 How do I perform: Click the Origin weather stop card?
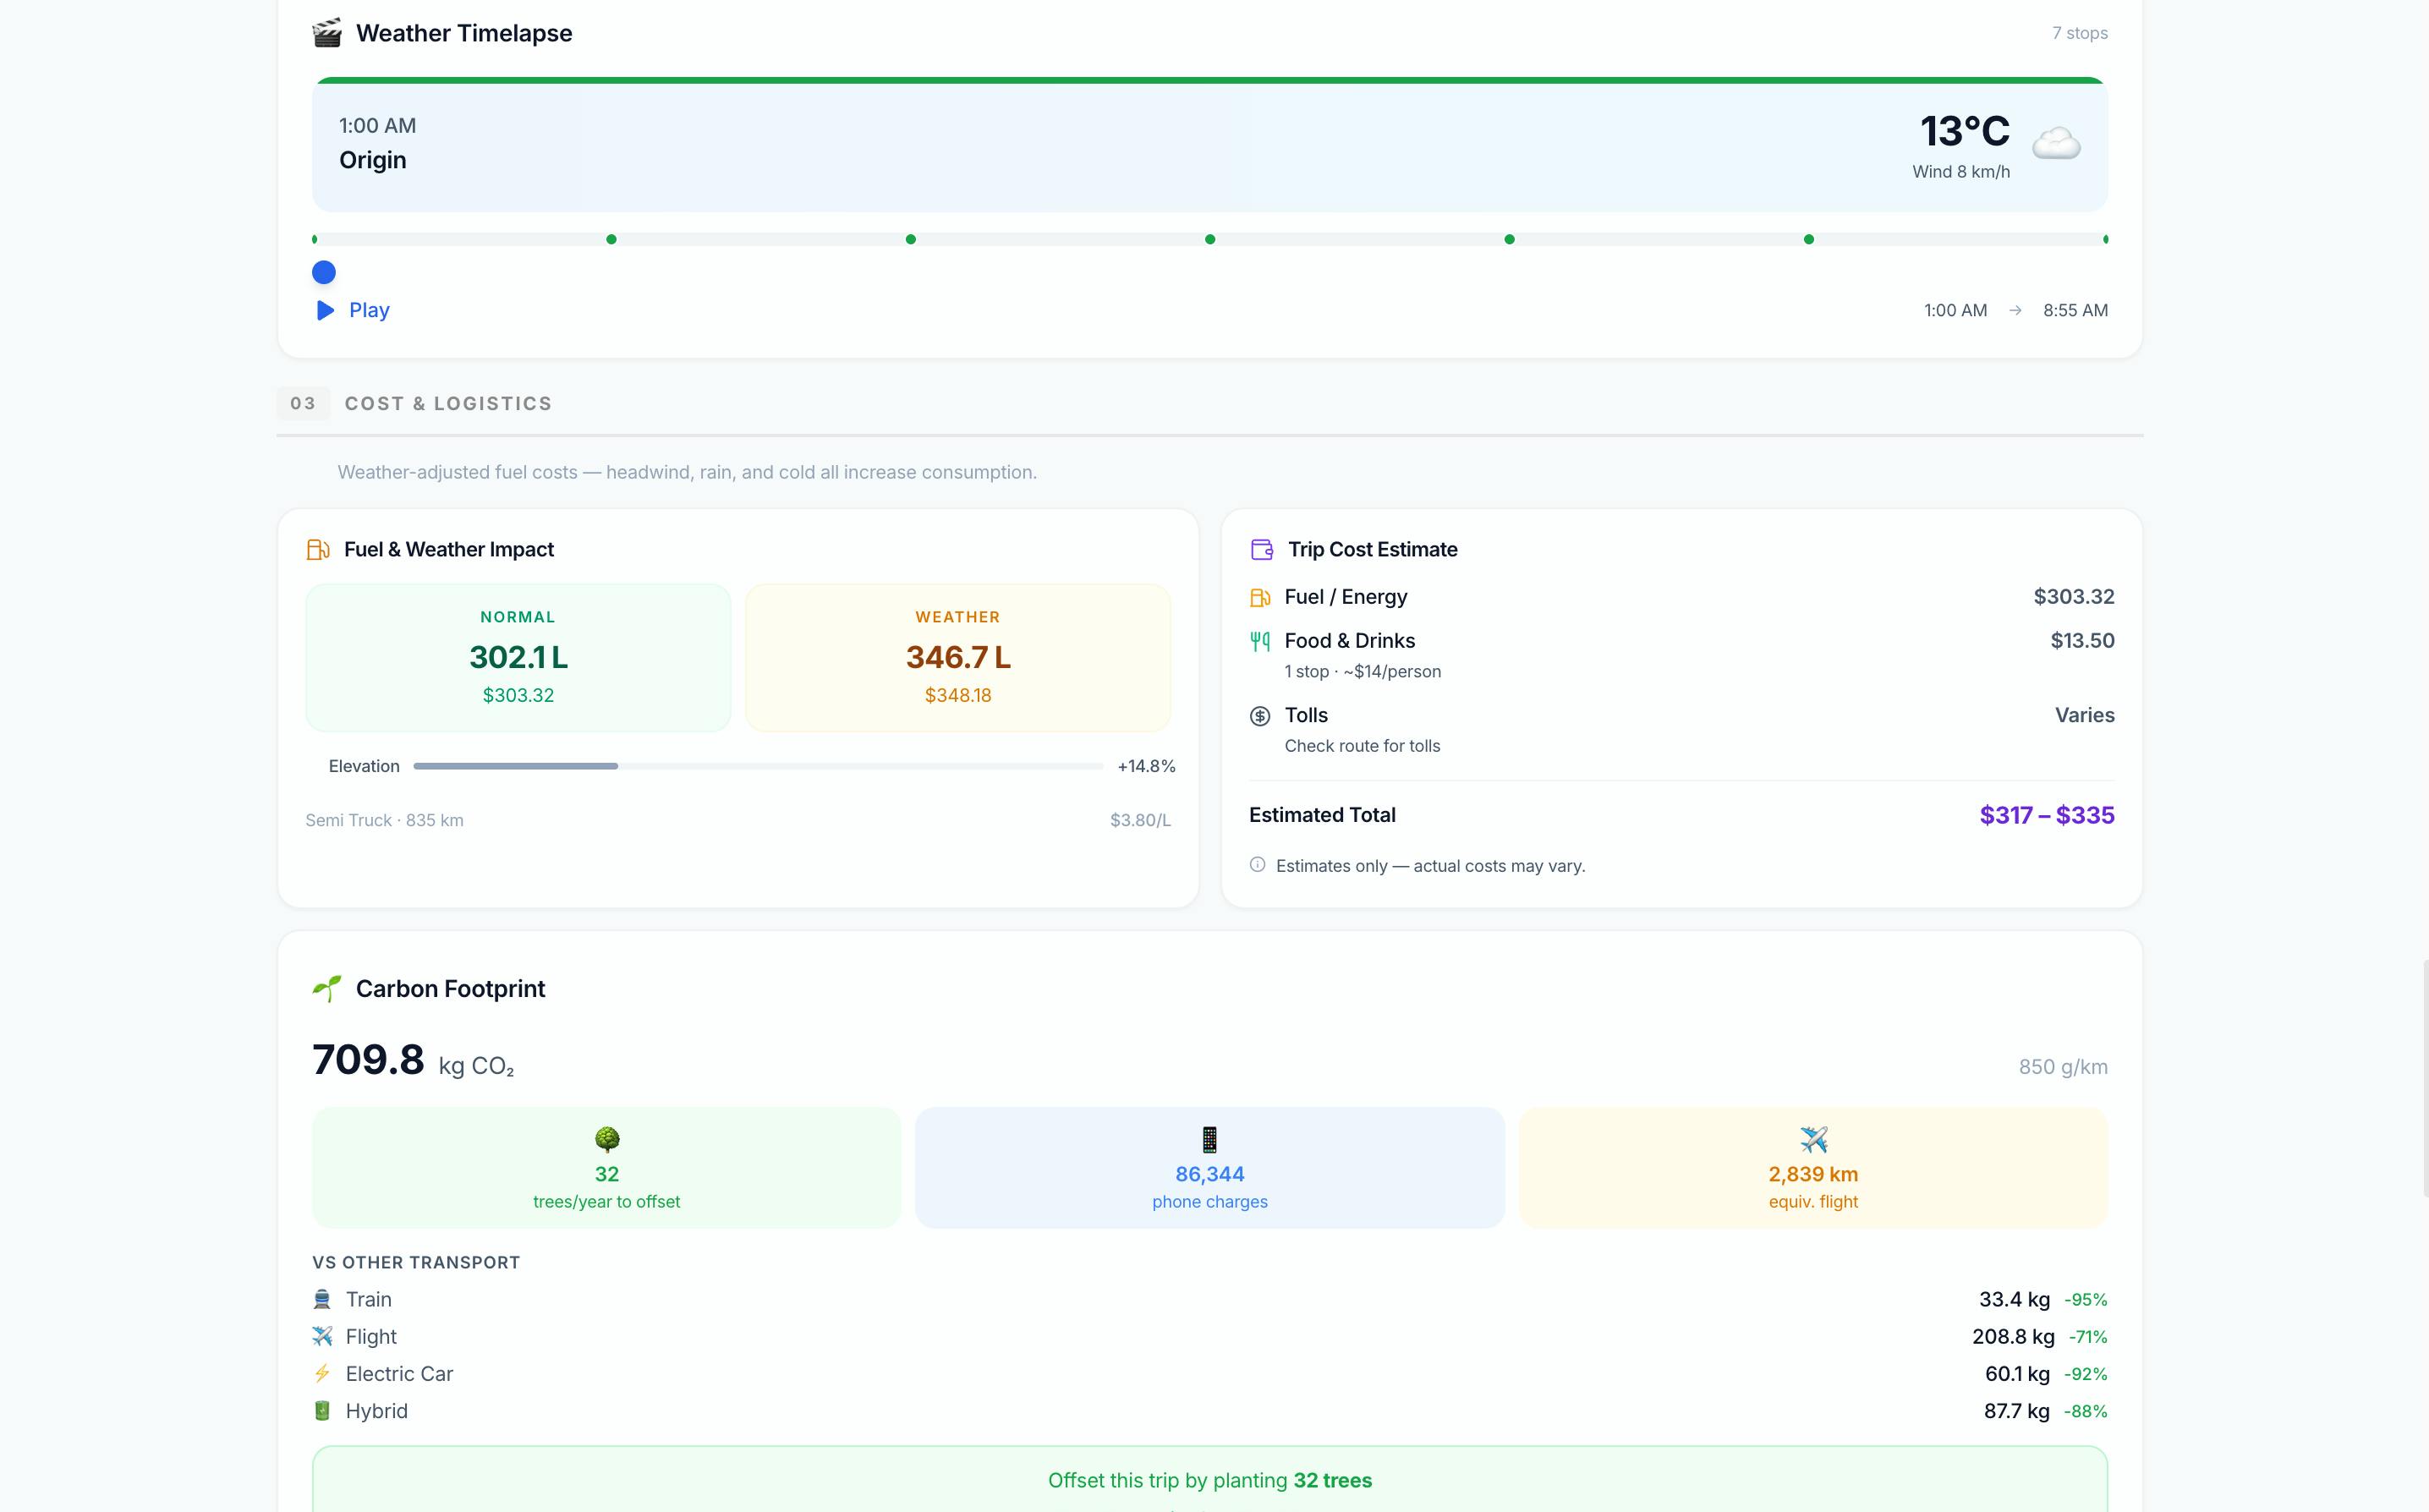[x=1210, y=145]
